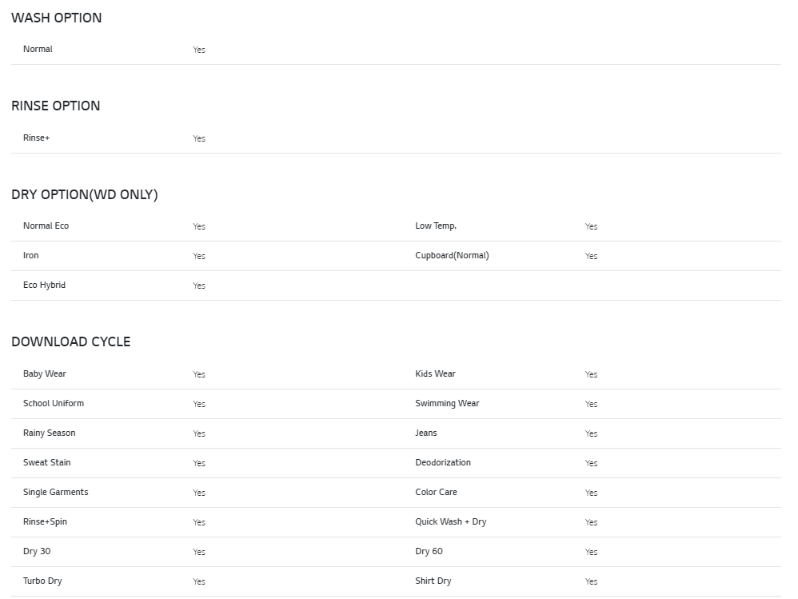Click the DOWNLOAD CYCLE section heading
The height and width of the screenshot is (599, 798).
(x=70, y=341)
